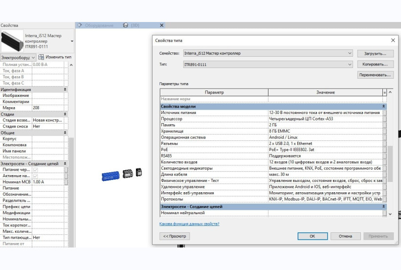The height and width of the screenshot is (270, 401).
Task: Click associate button on PoE row
Action: (x=384, y=150)
